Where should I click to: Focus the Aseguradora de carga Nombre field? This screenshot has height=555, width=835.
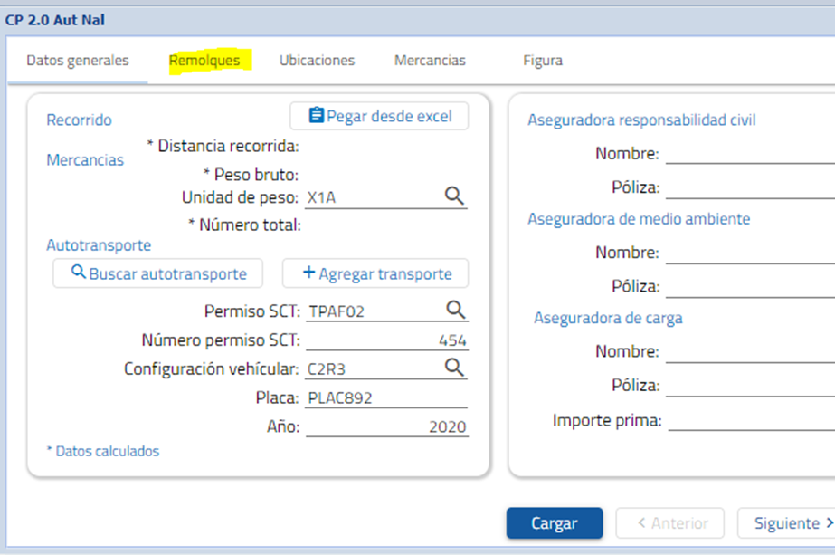pyautogui.click(x=749, y=351)
